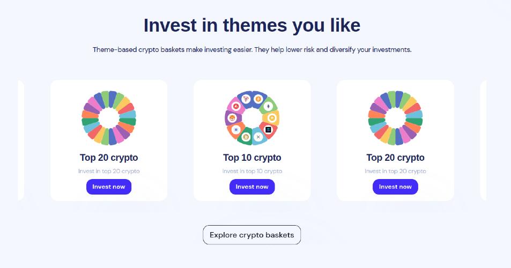This screenshot has height=268, width=511.
Task: Choose the Tron icon in the Top 10 wheel
Action: (x=246, y=99)
